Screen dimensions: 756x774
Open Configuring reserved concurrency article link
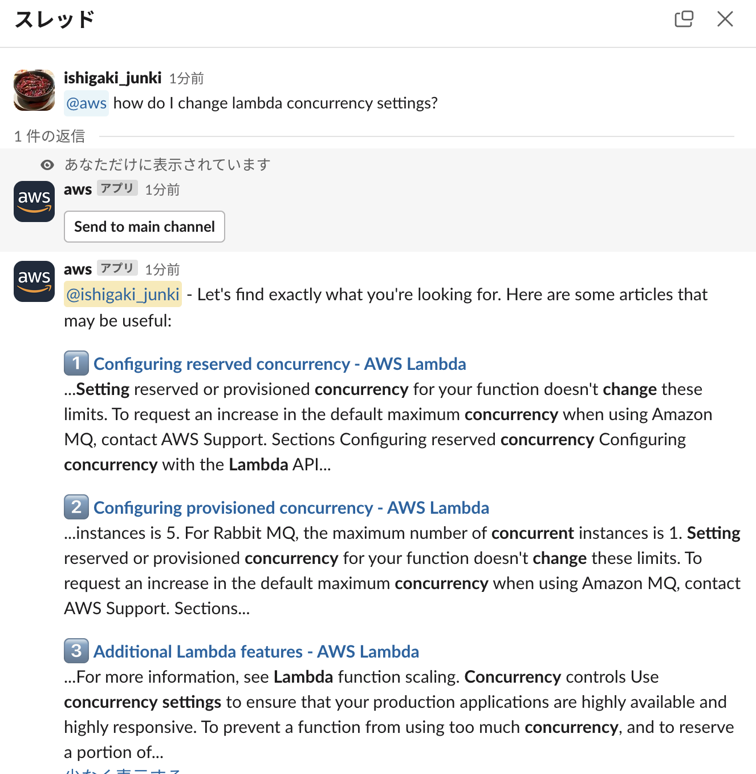pos(279,364)
